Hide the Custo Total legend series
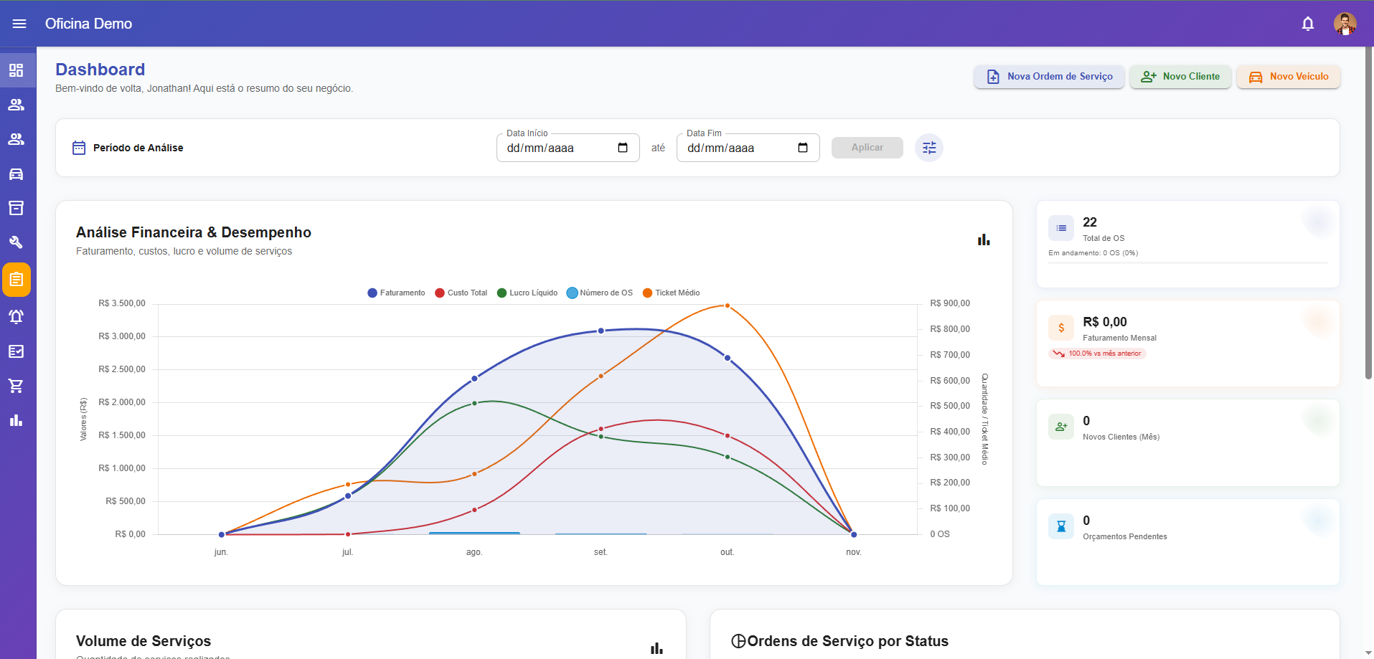Image resolution: width=1374 pixels, height=659 pixels. coord(461,293)
